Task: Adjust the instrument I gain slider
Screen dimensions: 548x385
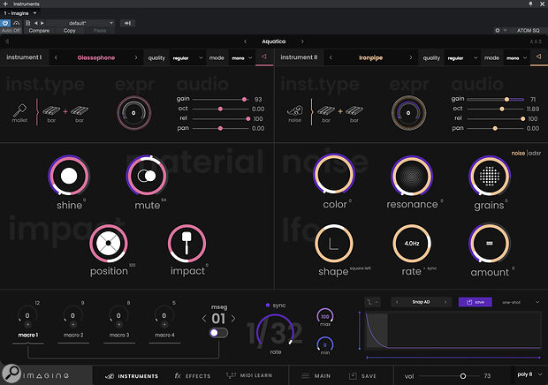Action: [220, 100]
